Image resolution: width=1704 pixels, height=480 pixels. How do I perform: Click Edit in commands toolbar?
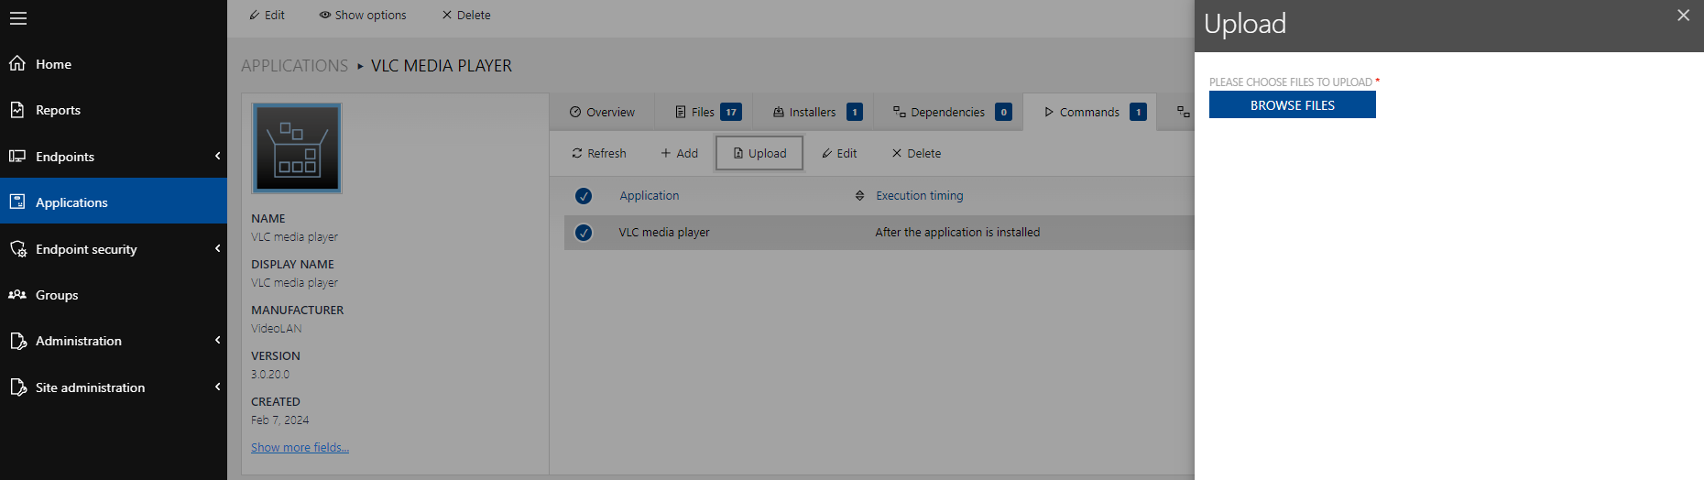point(839,153)
